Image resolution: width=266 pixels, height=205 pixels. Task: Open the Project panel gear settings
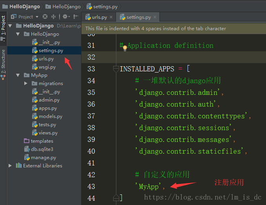tap(66, 16)
